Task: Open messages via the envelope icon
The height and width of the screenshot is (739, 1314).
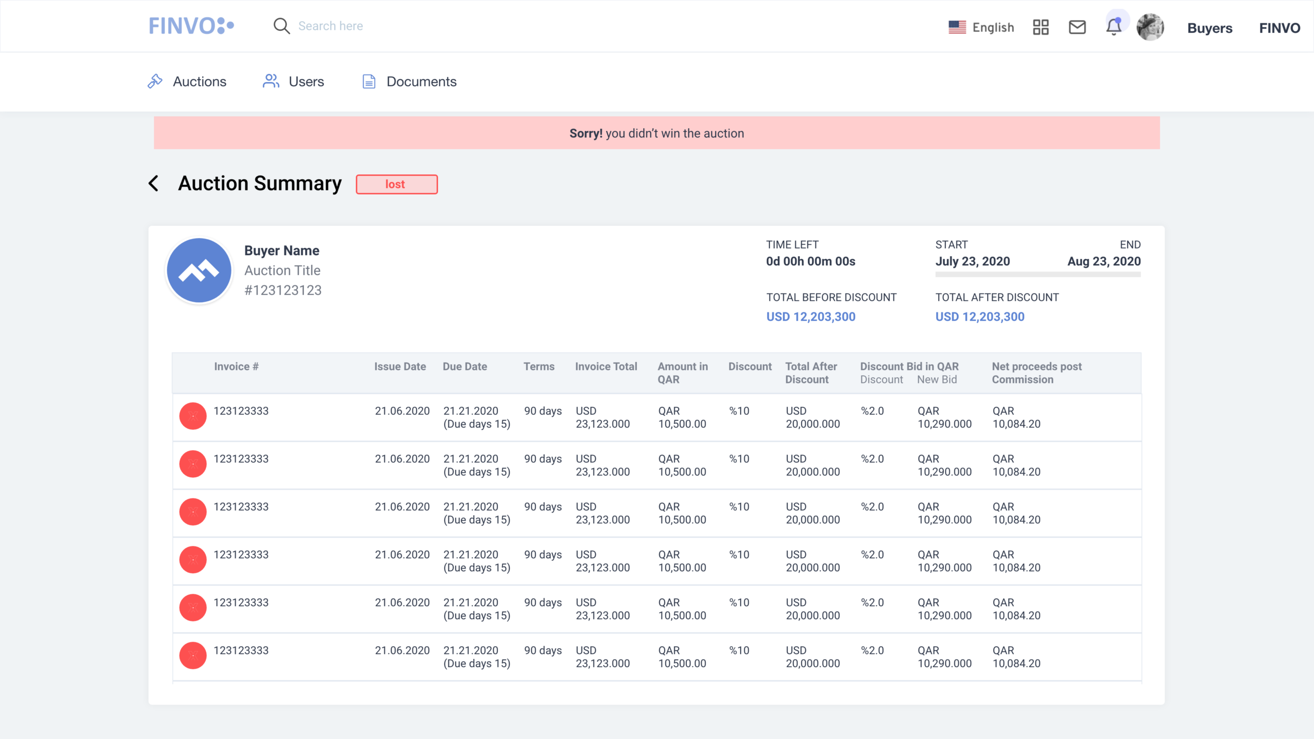Action: (1077, 27)
